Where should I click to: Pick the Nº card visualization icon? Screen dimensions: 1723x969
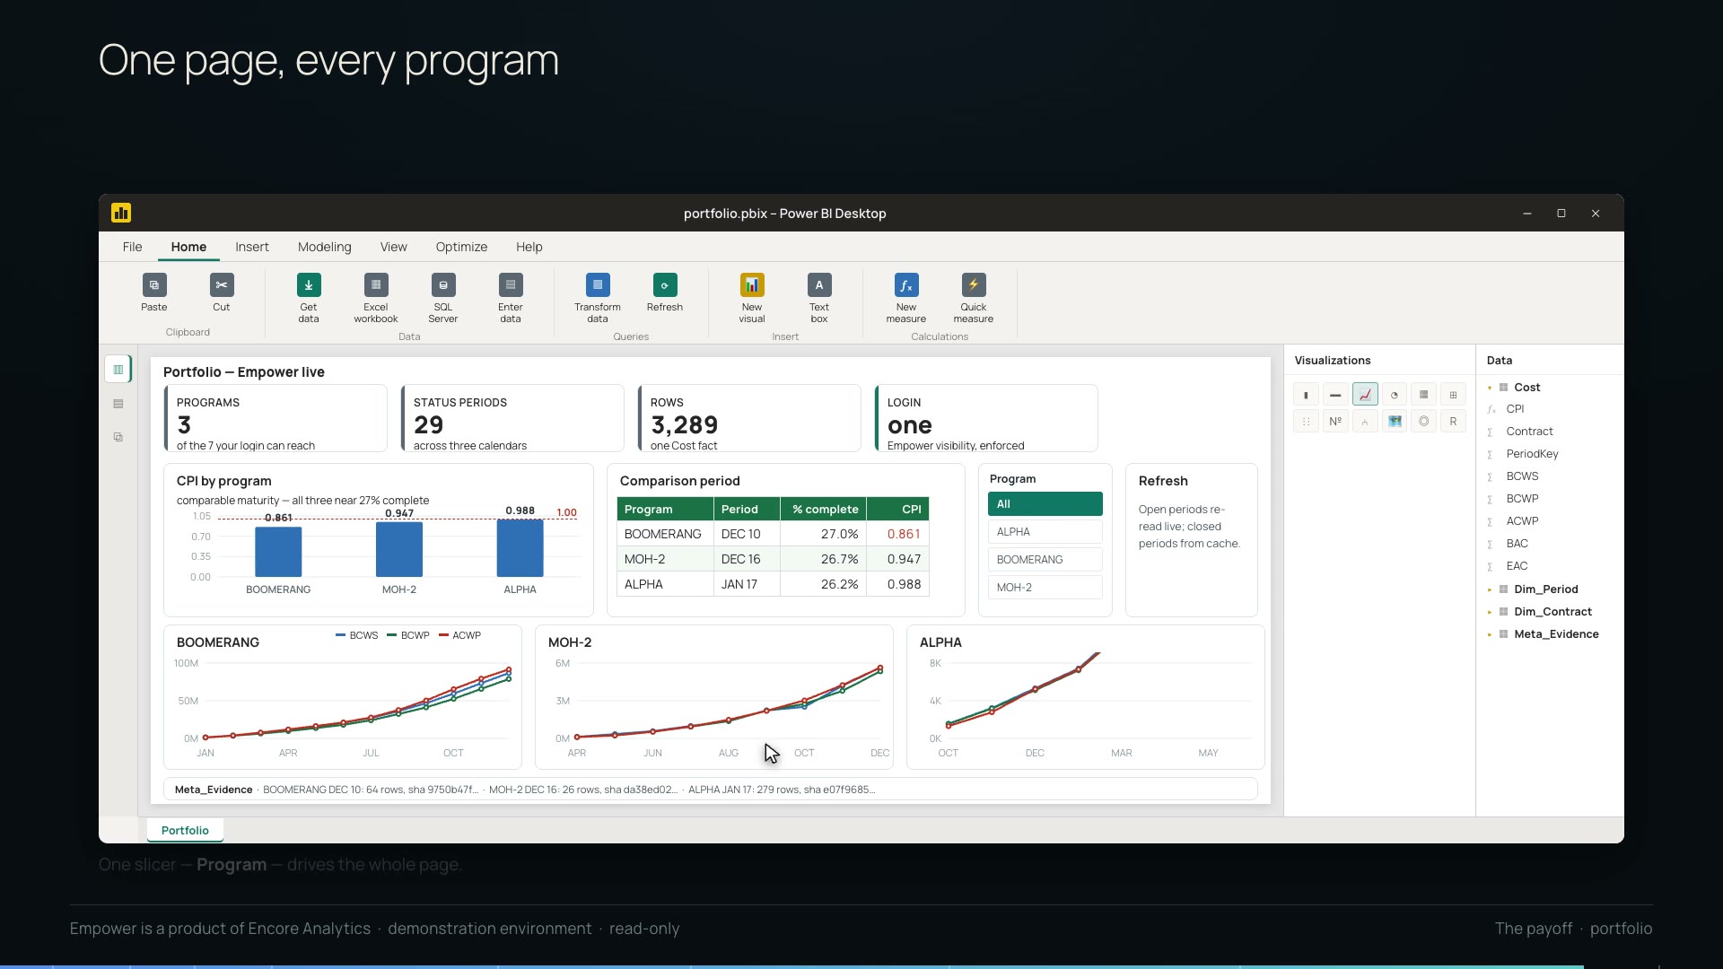coord(1335,421)
